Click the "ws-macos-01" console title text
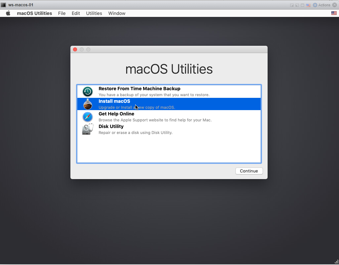This screenshot has width=339, height=265. click(21, 5)
